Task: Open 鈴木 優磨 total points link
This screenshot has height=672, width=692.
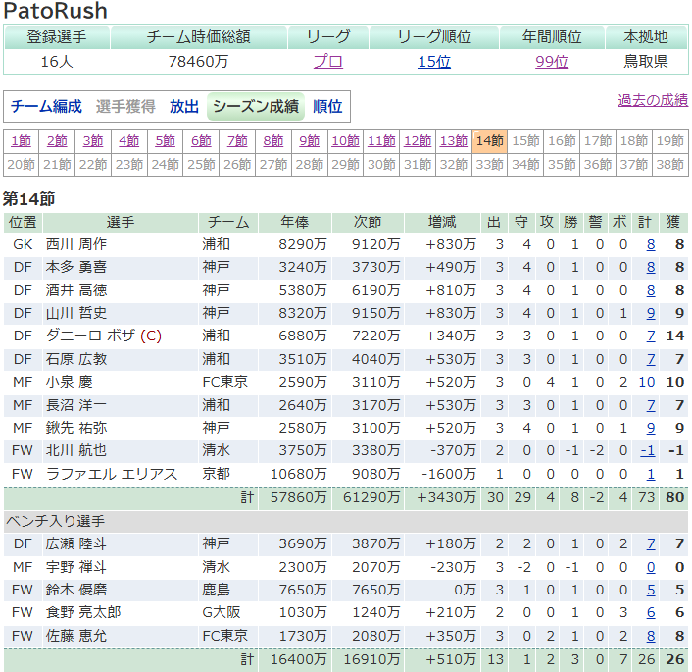Action: pos(651,590)
